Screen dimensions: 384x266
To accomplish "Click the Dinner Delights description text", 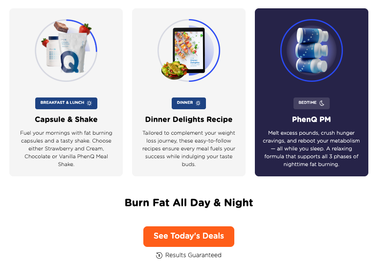I will [x=188, y=148].
